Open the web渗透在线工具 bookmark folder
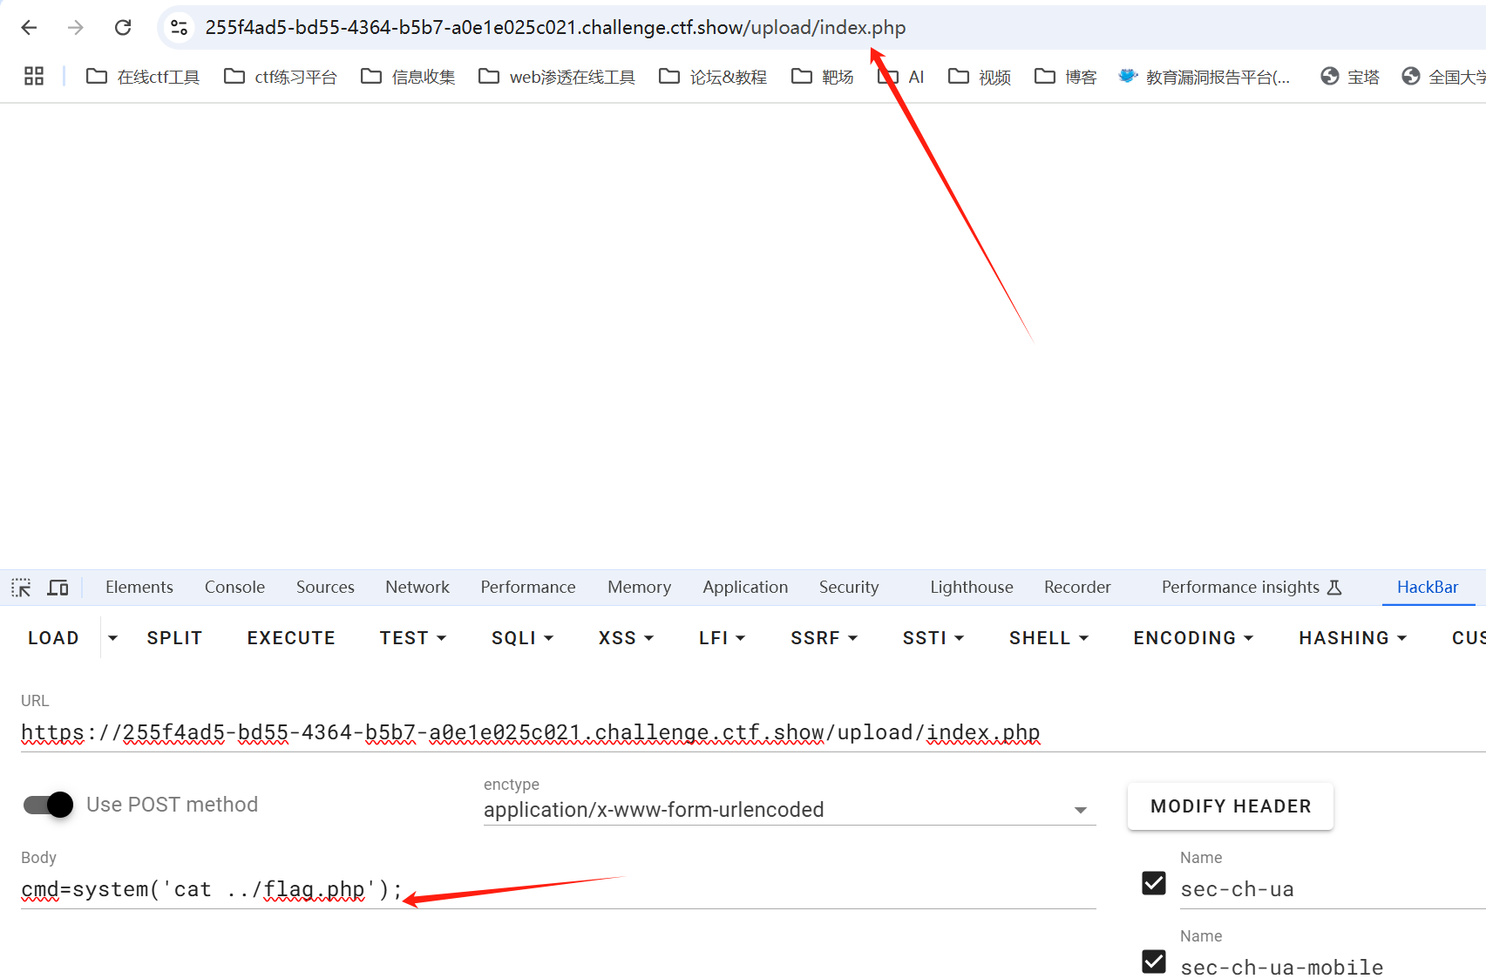Image resolution: width=1486 pixels, height=979 pixels. tap(557, 77)
